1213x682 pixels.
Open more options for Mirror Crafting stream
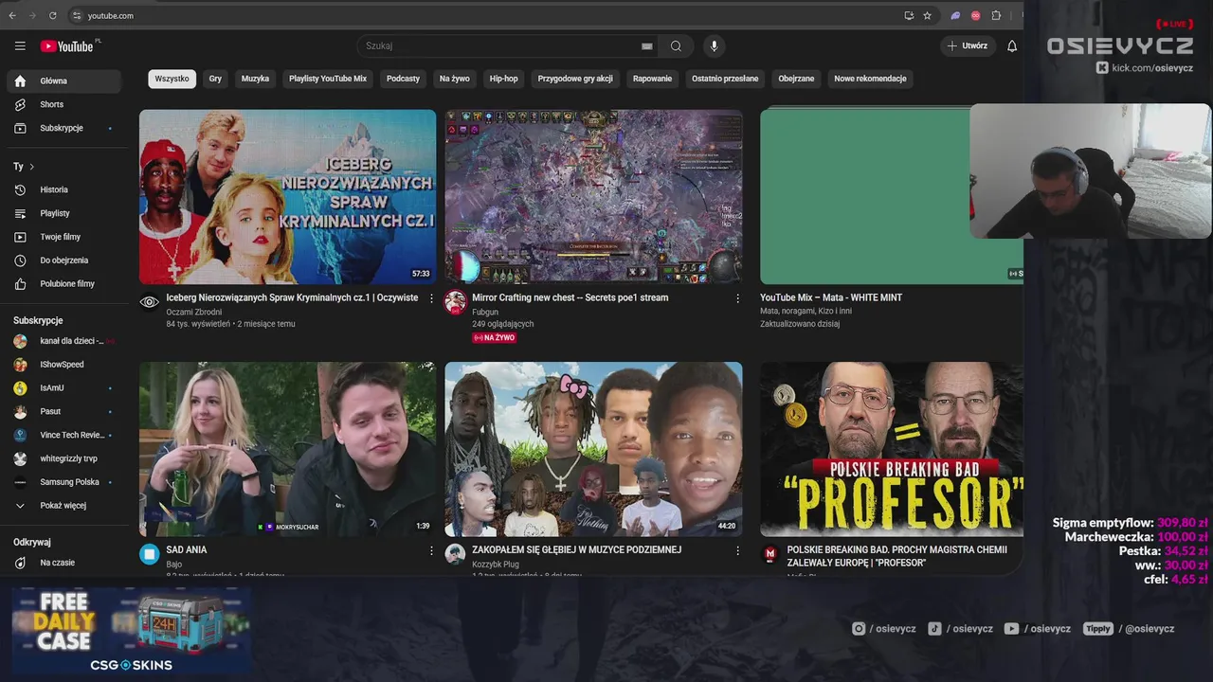tap(737, 298)
